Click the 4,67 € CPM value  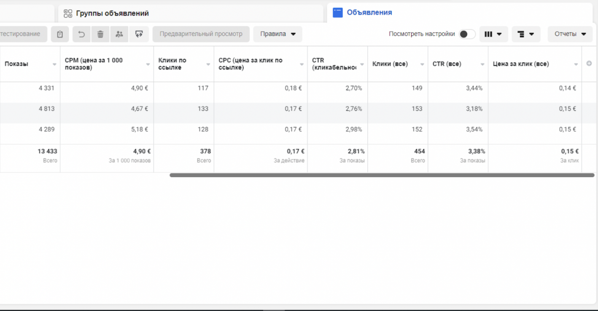click(x=140, y=109)
